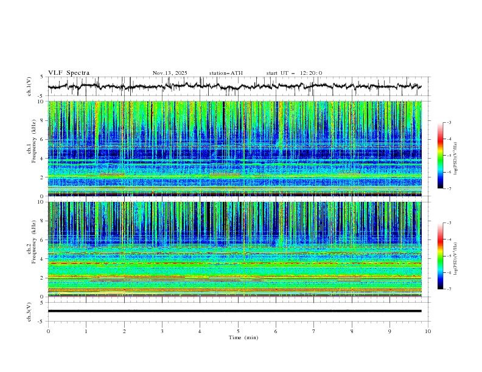Click the ch.1 PSD color bar
This screenshot has height=372, width=482.
[x=441, y=156]
